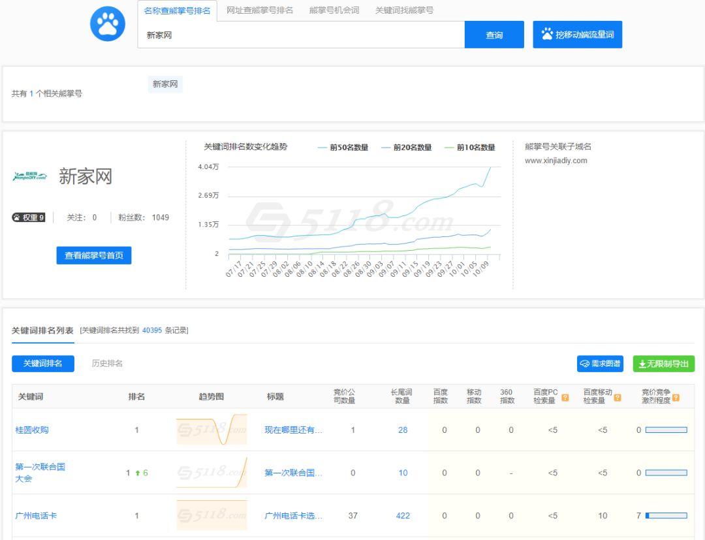Click the 竞价公司数量 column header
Image resolution: width=705 pixels, height=540 pixels.
[345, 396]
